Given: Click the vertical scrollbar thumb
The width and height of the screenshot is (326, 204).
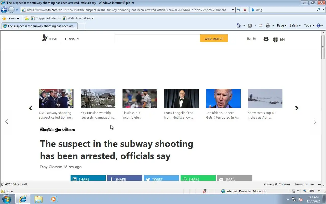Looking at the screenshot, I should (323, 47).
